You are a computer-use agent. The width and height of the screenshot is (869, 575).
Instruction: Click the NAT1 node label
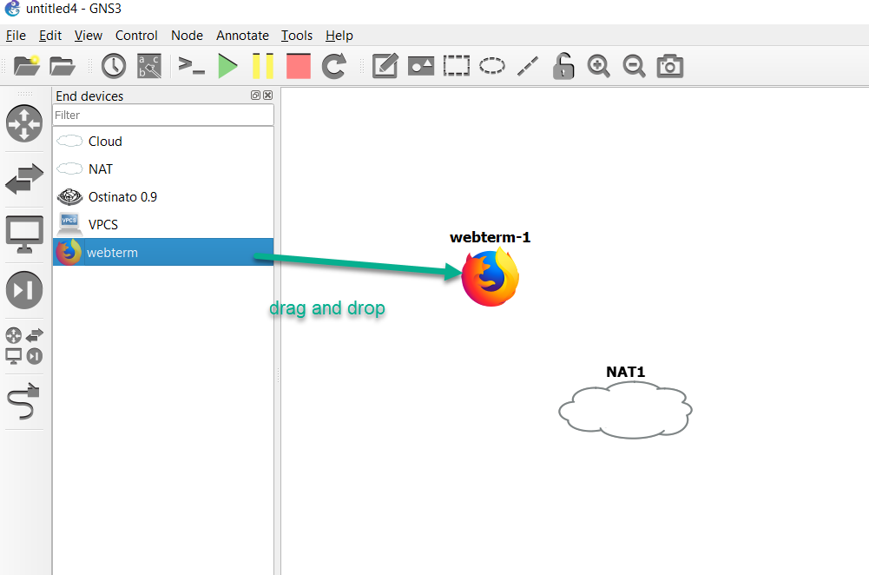pyautogui.click(x=625, y=372)
